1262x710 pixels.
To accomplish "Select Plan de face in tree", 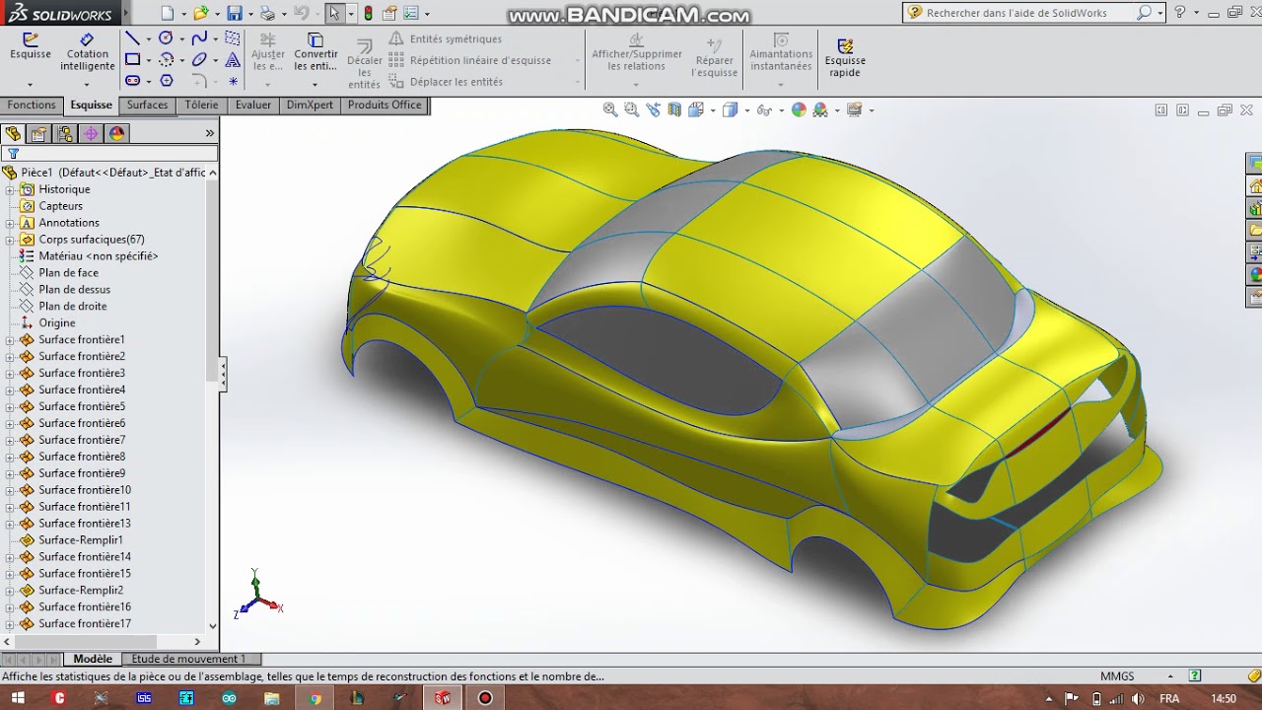I will 69,273.
